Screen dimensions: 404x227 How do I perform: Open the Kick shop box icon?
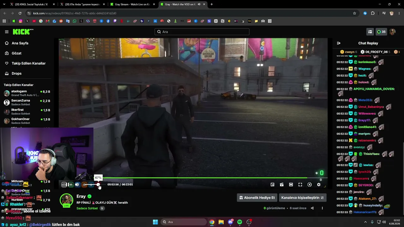coord(370,32)
